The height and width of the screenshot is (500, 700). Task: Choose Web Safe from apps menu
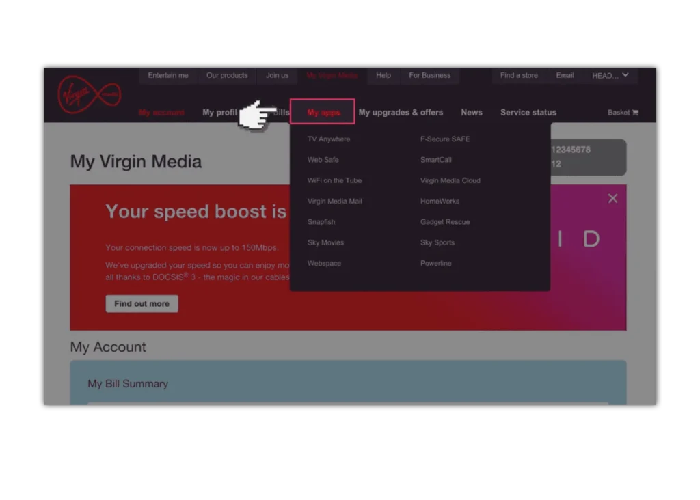click(323, 160)
